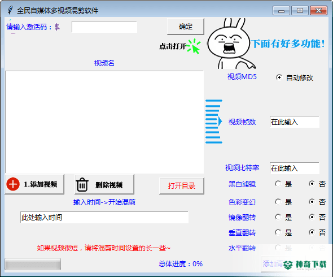
Task: Click the 总体进度:0% progress text
Action: (181, 264)
